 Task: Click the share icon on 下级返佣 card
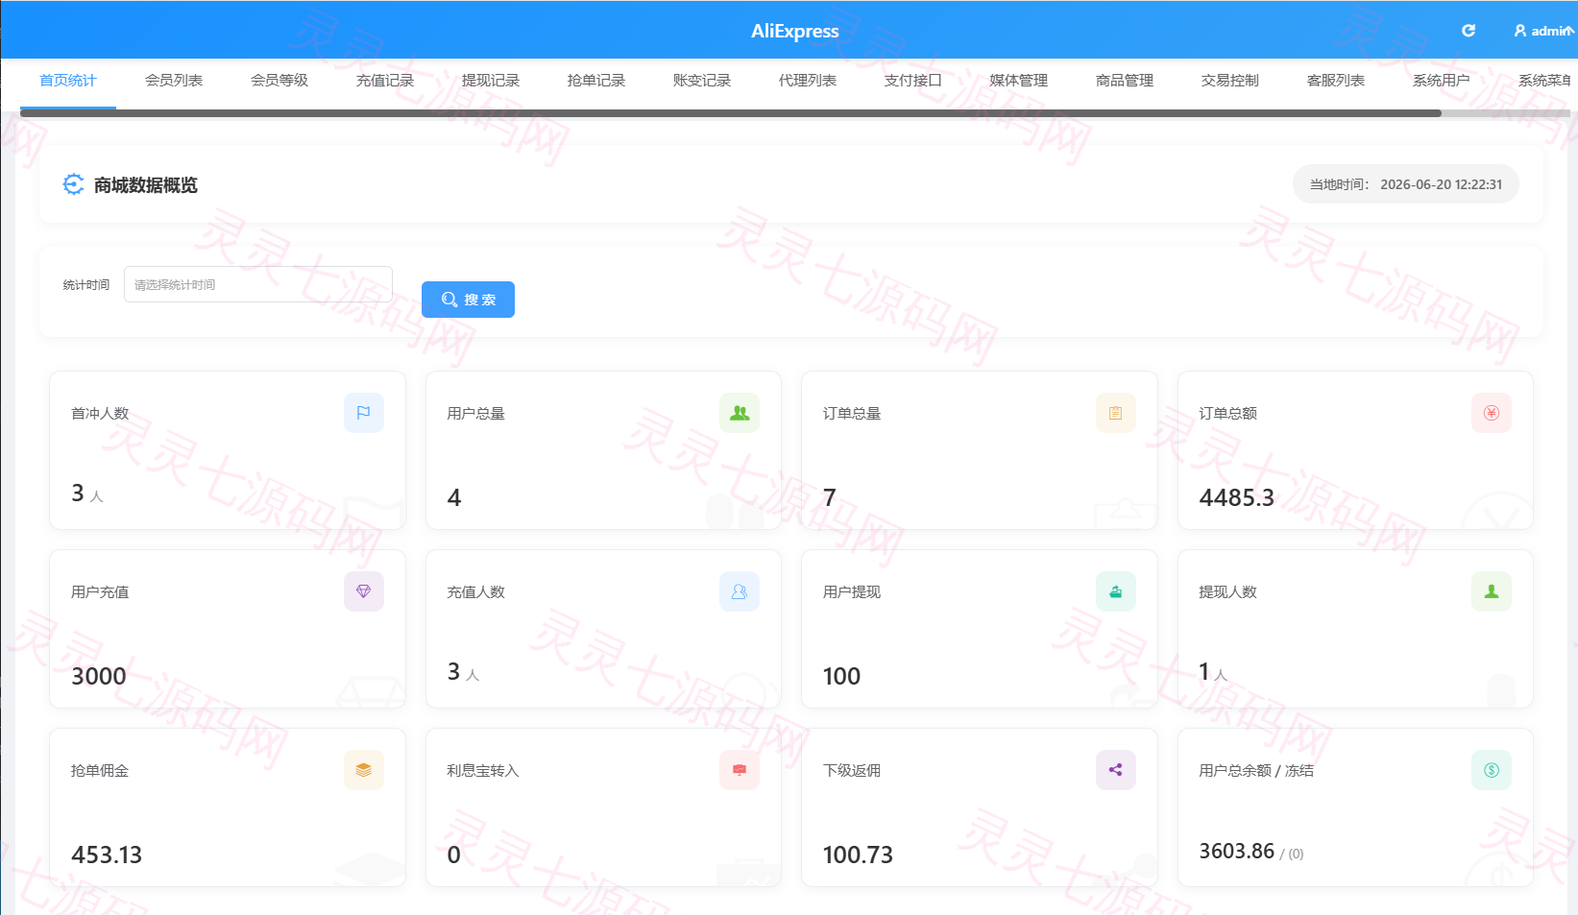pyautogui.click(x=1116, y=770)
